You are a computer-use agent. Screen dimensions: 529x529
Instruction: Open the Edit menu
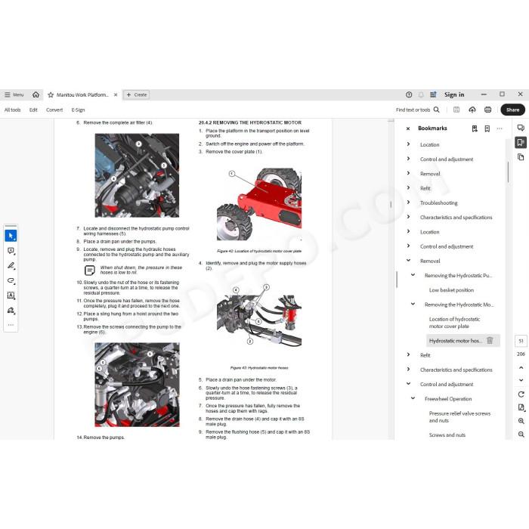33,110
